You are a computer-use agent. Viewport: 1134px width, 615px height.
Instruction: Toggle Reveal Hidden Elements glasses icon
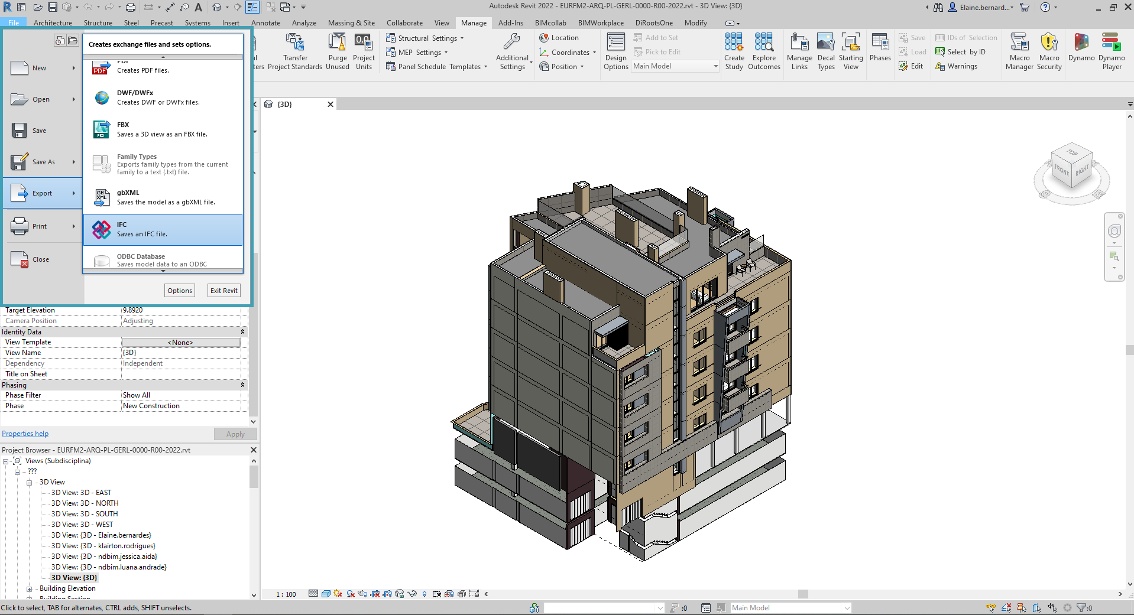tap(411, 594)
